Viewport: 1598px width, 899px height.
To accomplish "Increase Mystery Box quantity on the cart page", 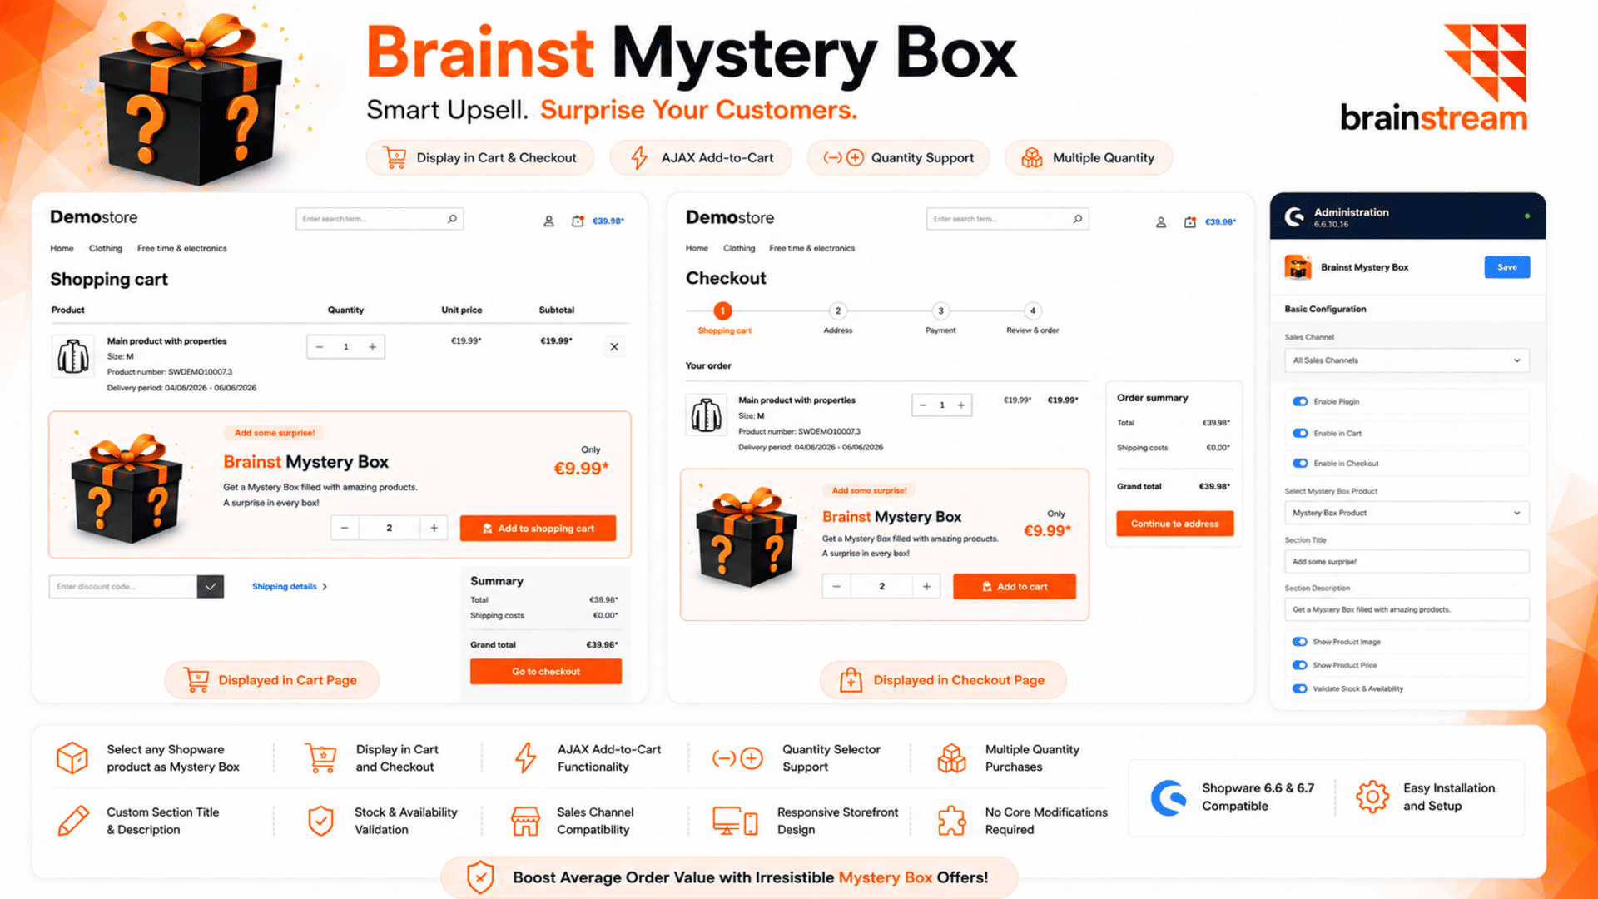I will [x=434, y=528].
